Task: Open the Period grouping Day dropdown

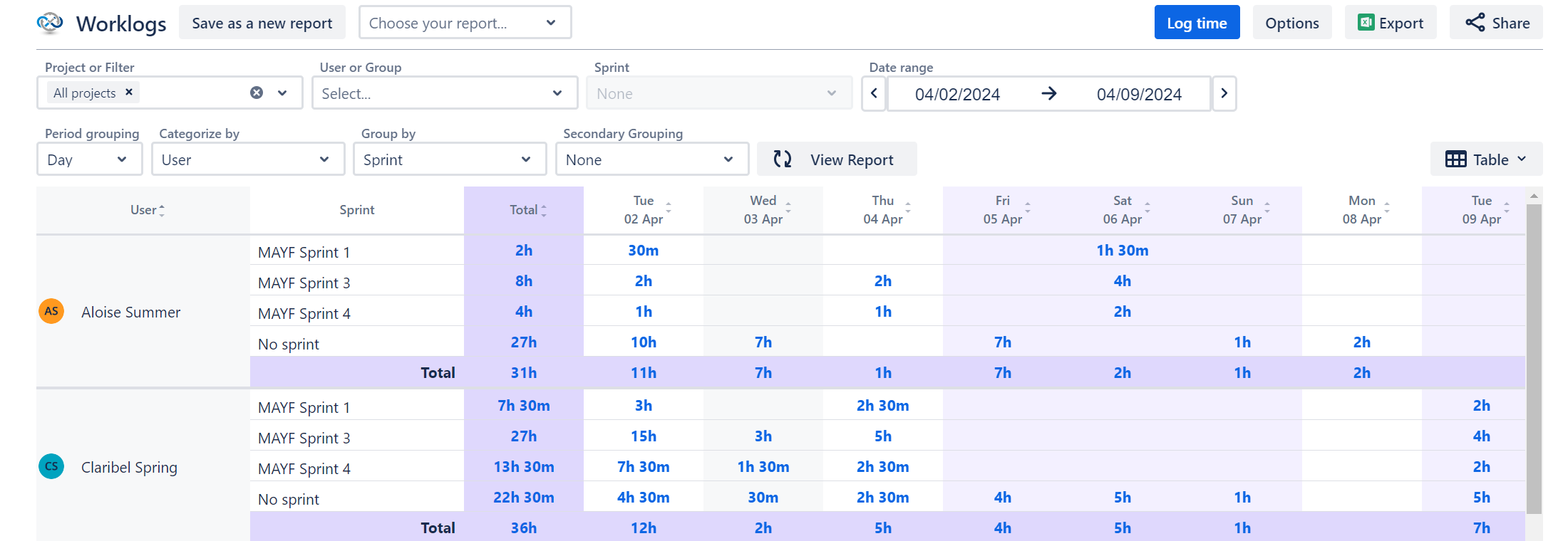Action: tap(90, 159)
